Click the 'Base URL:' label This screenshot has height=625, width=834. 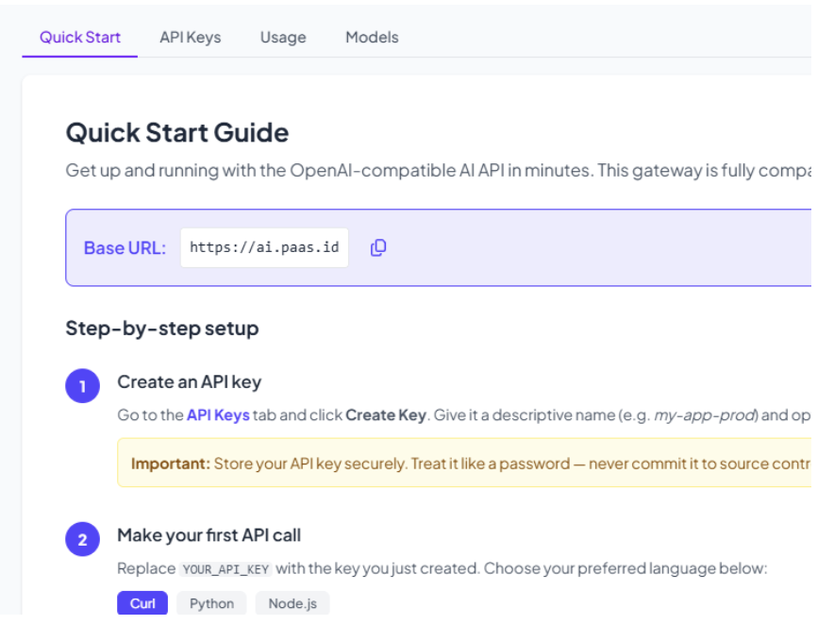click(125, 248)
